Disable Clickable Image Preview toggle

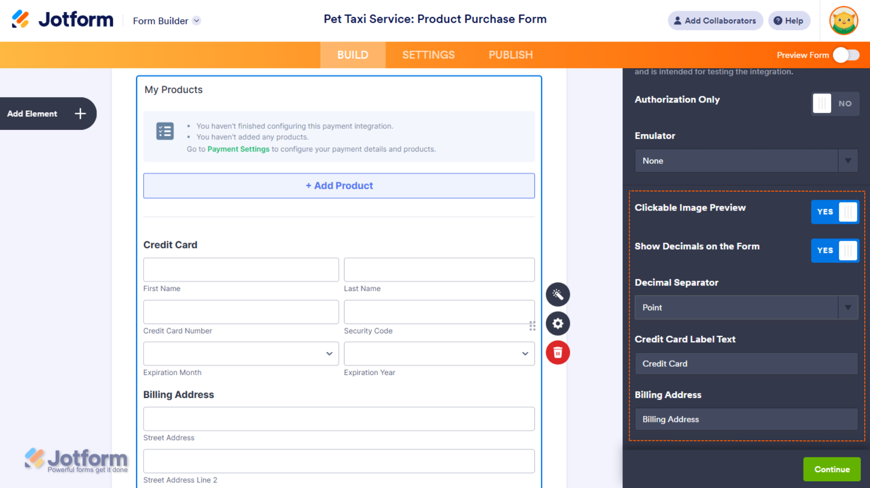coord(835,212)
